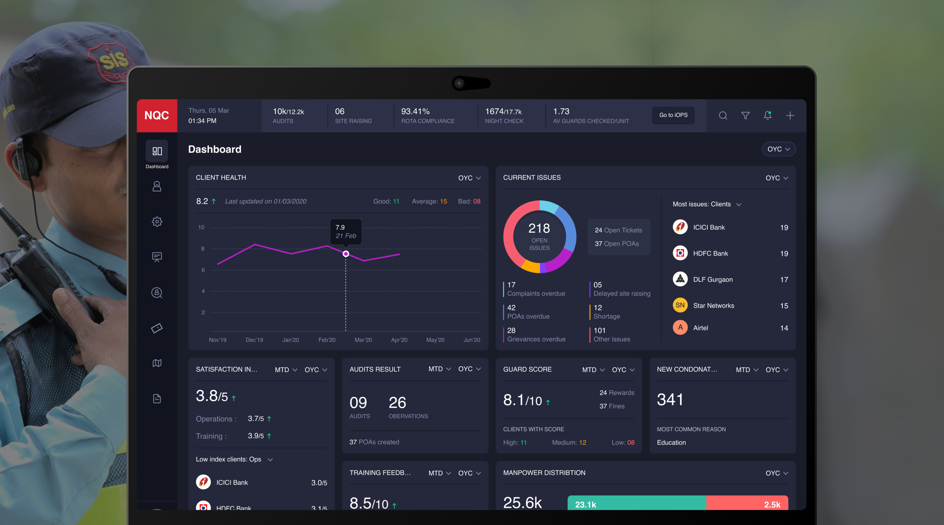Open notifications bell icon
The image size is (944, 525).
(767, 116)
